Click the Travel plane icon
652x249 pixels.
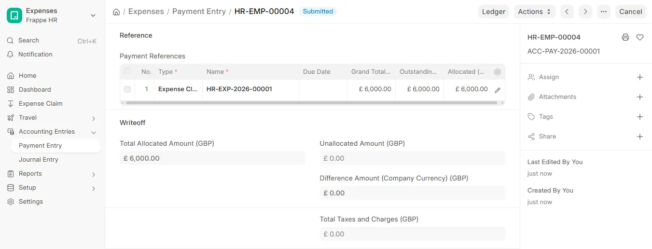[x=11, y=118]
